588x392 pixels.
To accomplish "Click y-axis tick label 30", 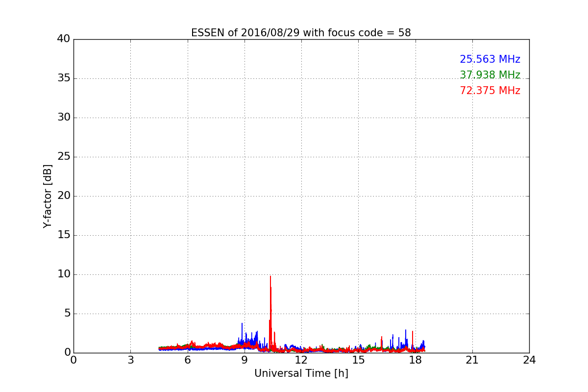I will (x=63, y=118).
